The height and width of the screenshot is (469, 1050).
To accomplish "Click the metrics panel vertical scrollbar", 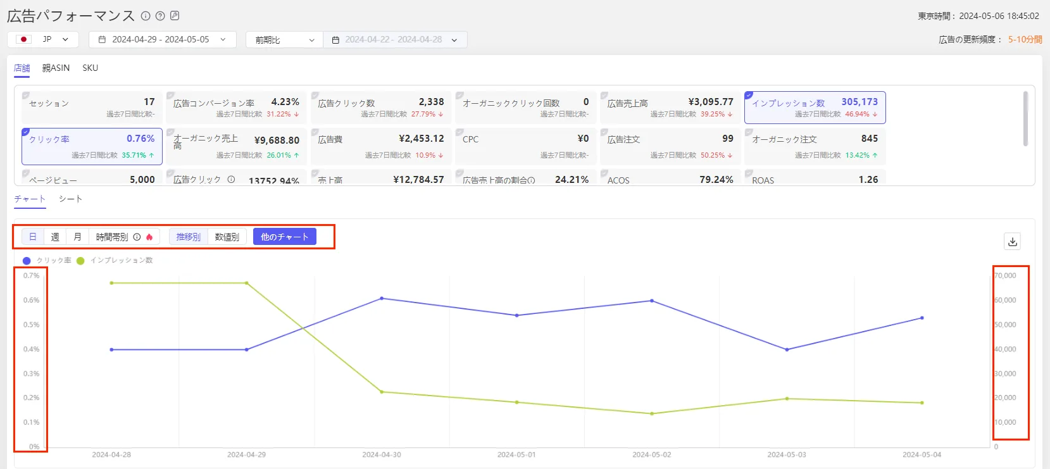I will tap(1025, 118).
